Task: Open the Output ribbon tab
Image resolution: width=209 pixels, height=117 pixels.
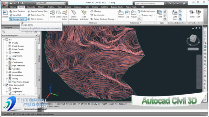Action: (x=68, y=7)
